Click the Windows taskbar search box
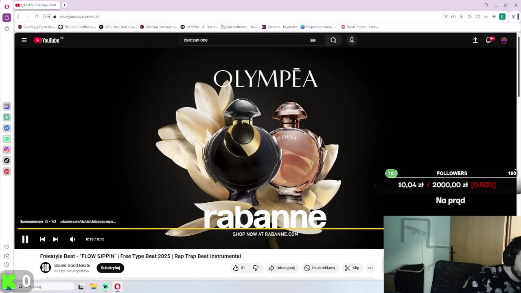 coord(46,286)
